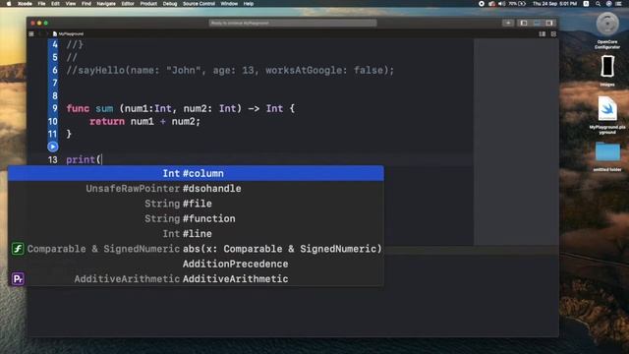The height and width of the screenshot is (354, 629).
Task: Toggle the inspector panel button
Action: (549, 23)
